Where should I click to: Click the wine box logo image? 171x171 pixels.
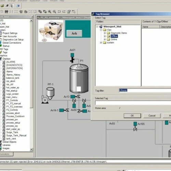click(x=51, y=31)
